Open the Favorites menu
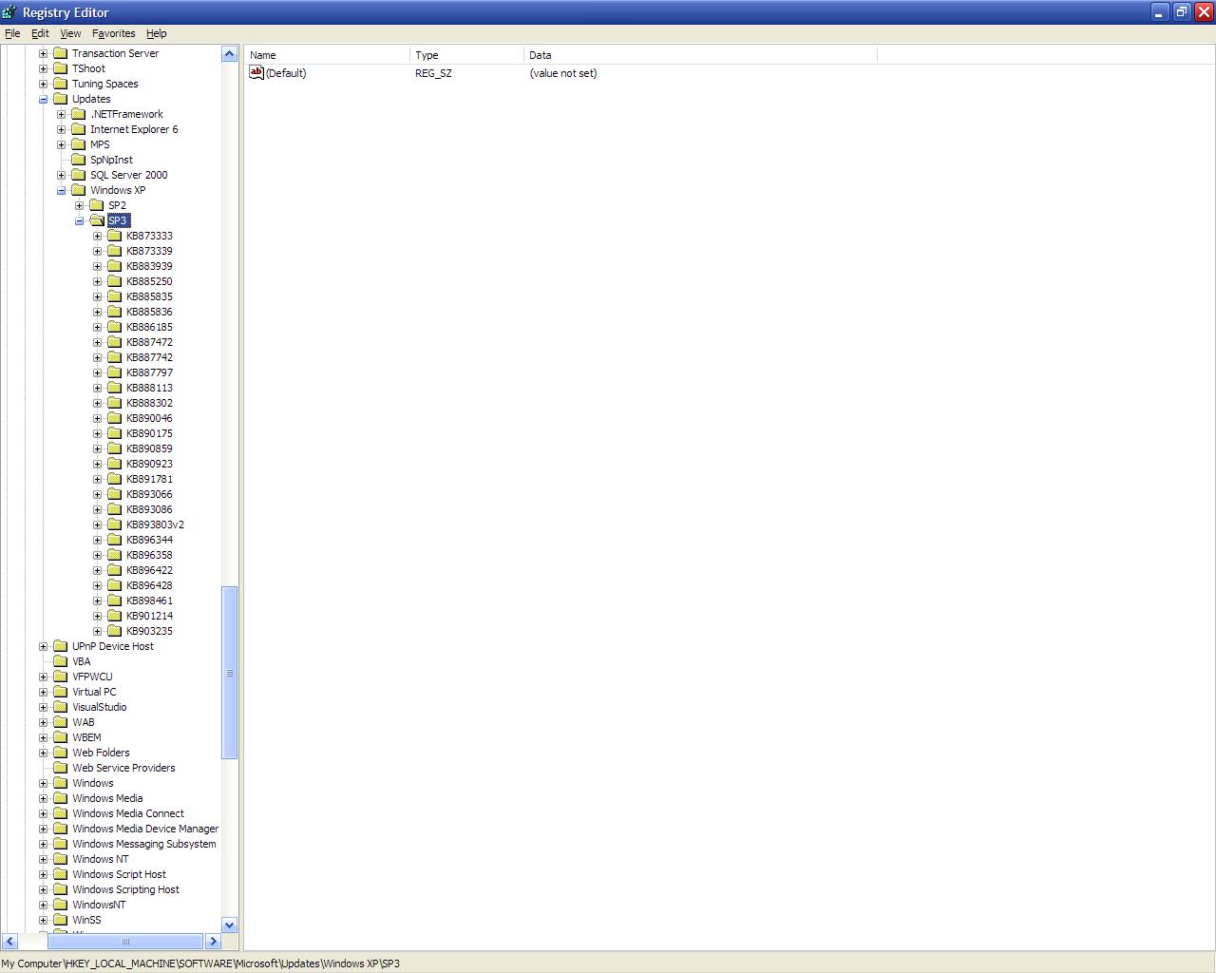Screen dimensions: 1216x973 point(113,33)
